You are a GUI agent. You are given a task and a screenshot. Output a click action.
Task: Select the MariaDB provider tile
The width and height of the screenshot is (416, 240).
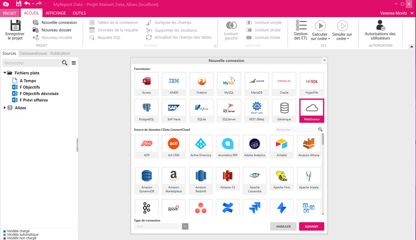point(256,84)
